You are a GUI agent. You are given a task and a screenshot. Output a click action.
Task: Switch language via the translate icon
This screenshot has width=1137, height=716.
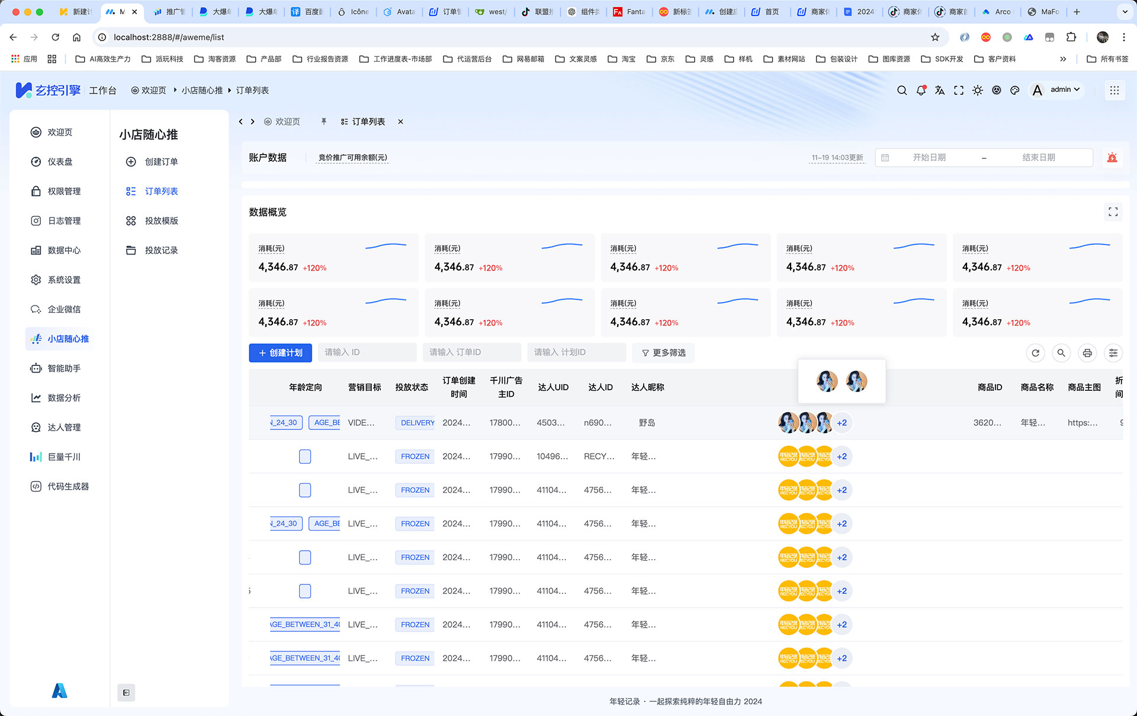tap(940, 90)
